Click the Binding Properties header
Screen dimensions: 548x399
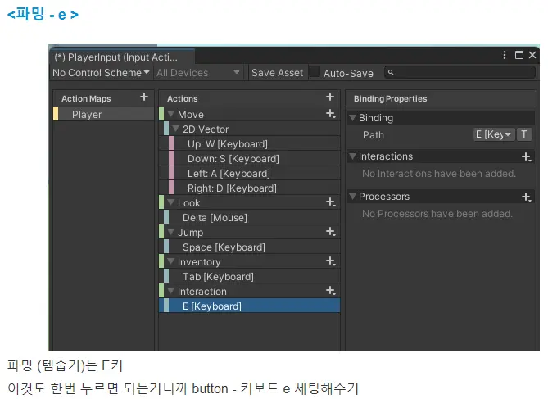click(x=390, y=98)
